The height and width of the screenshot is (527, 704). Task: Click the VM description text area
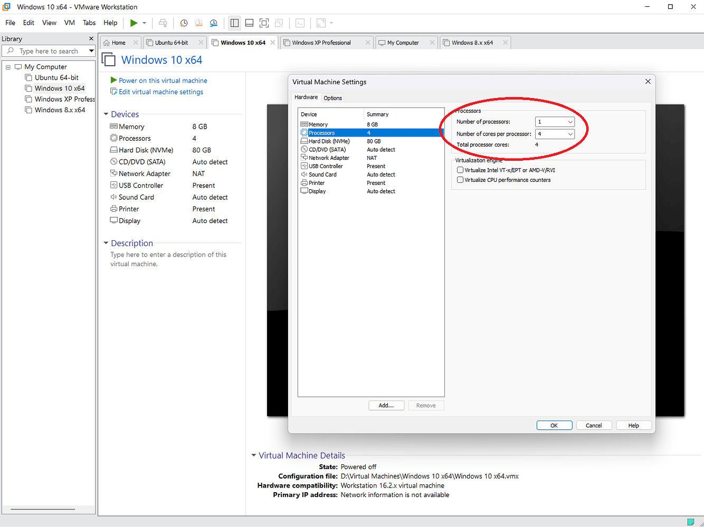pyautogui.click(x=169, y=259)
